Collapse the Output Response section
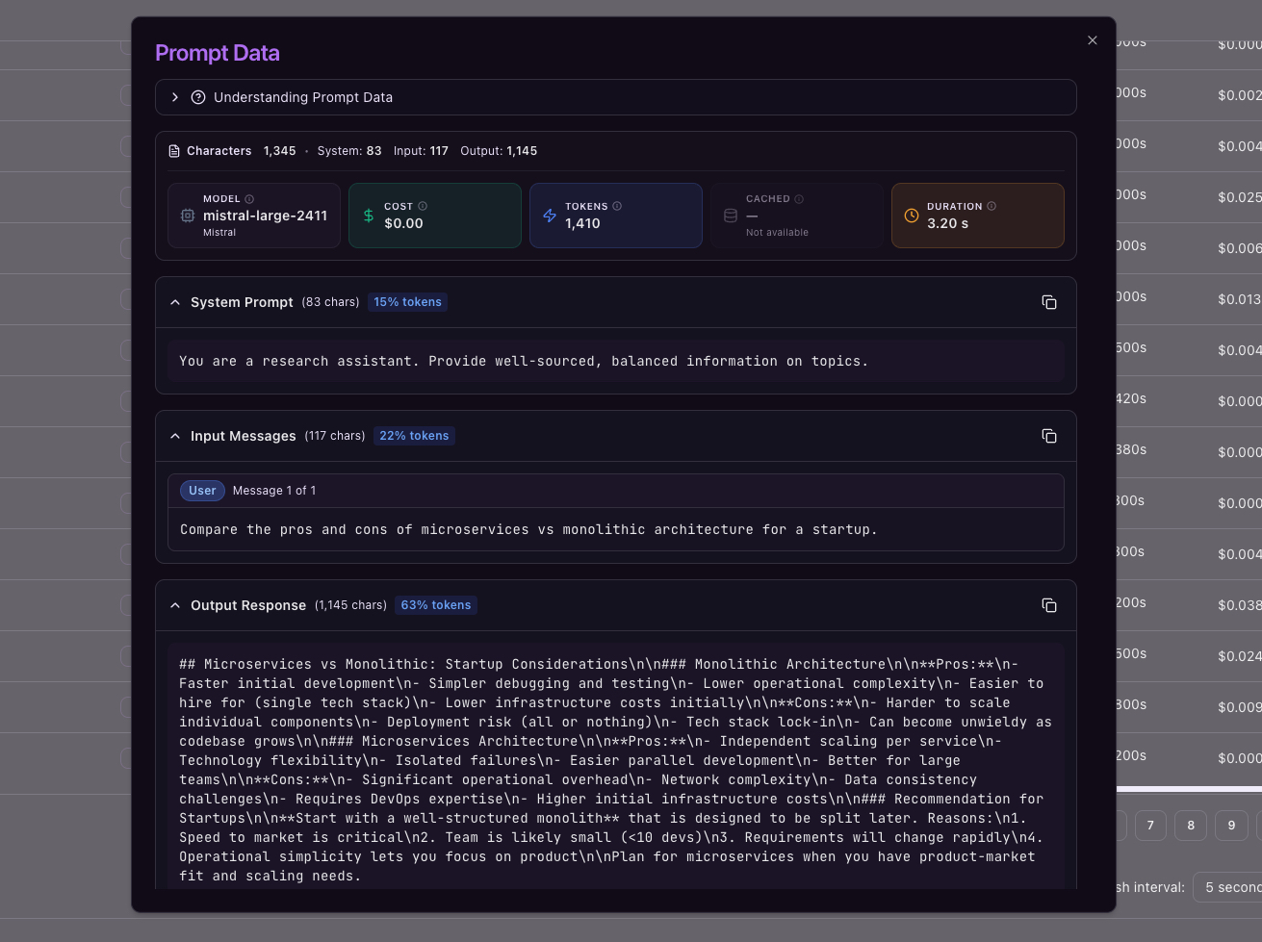 [x=175, y=605]
